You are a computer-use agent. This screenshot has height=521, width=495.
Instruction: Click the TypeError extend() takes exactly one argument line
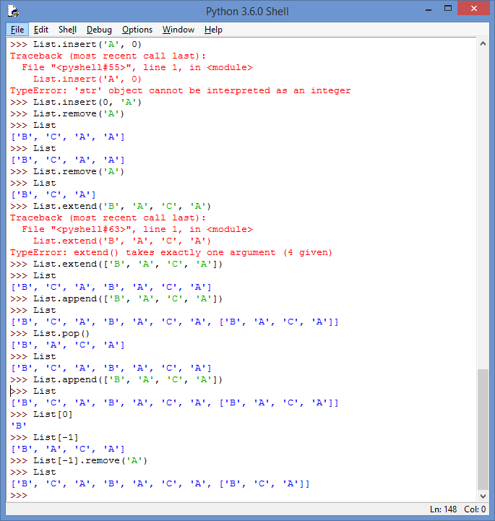171,252
